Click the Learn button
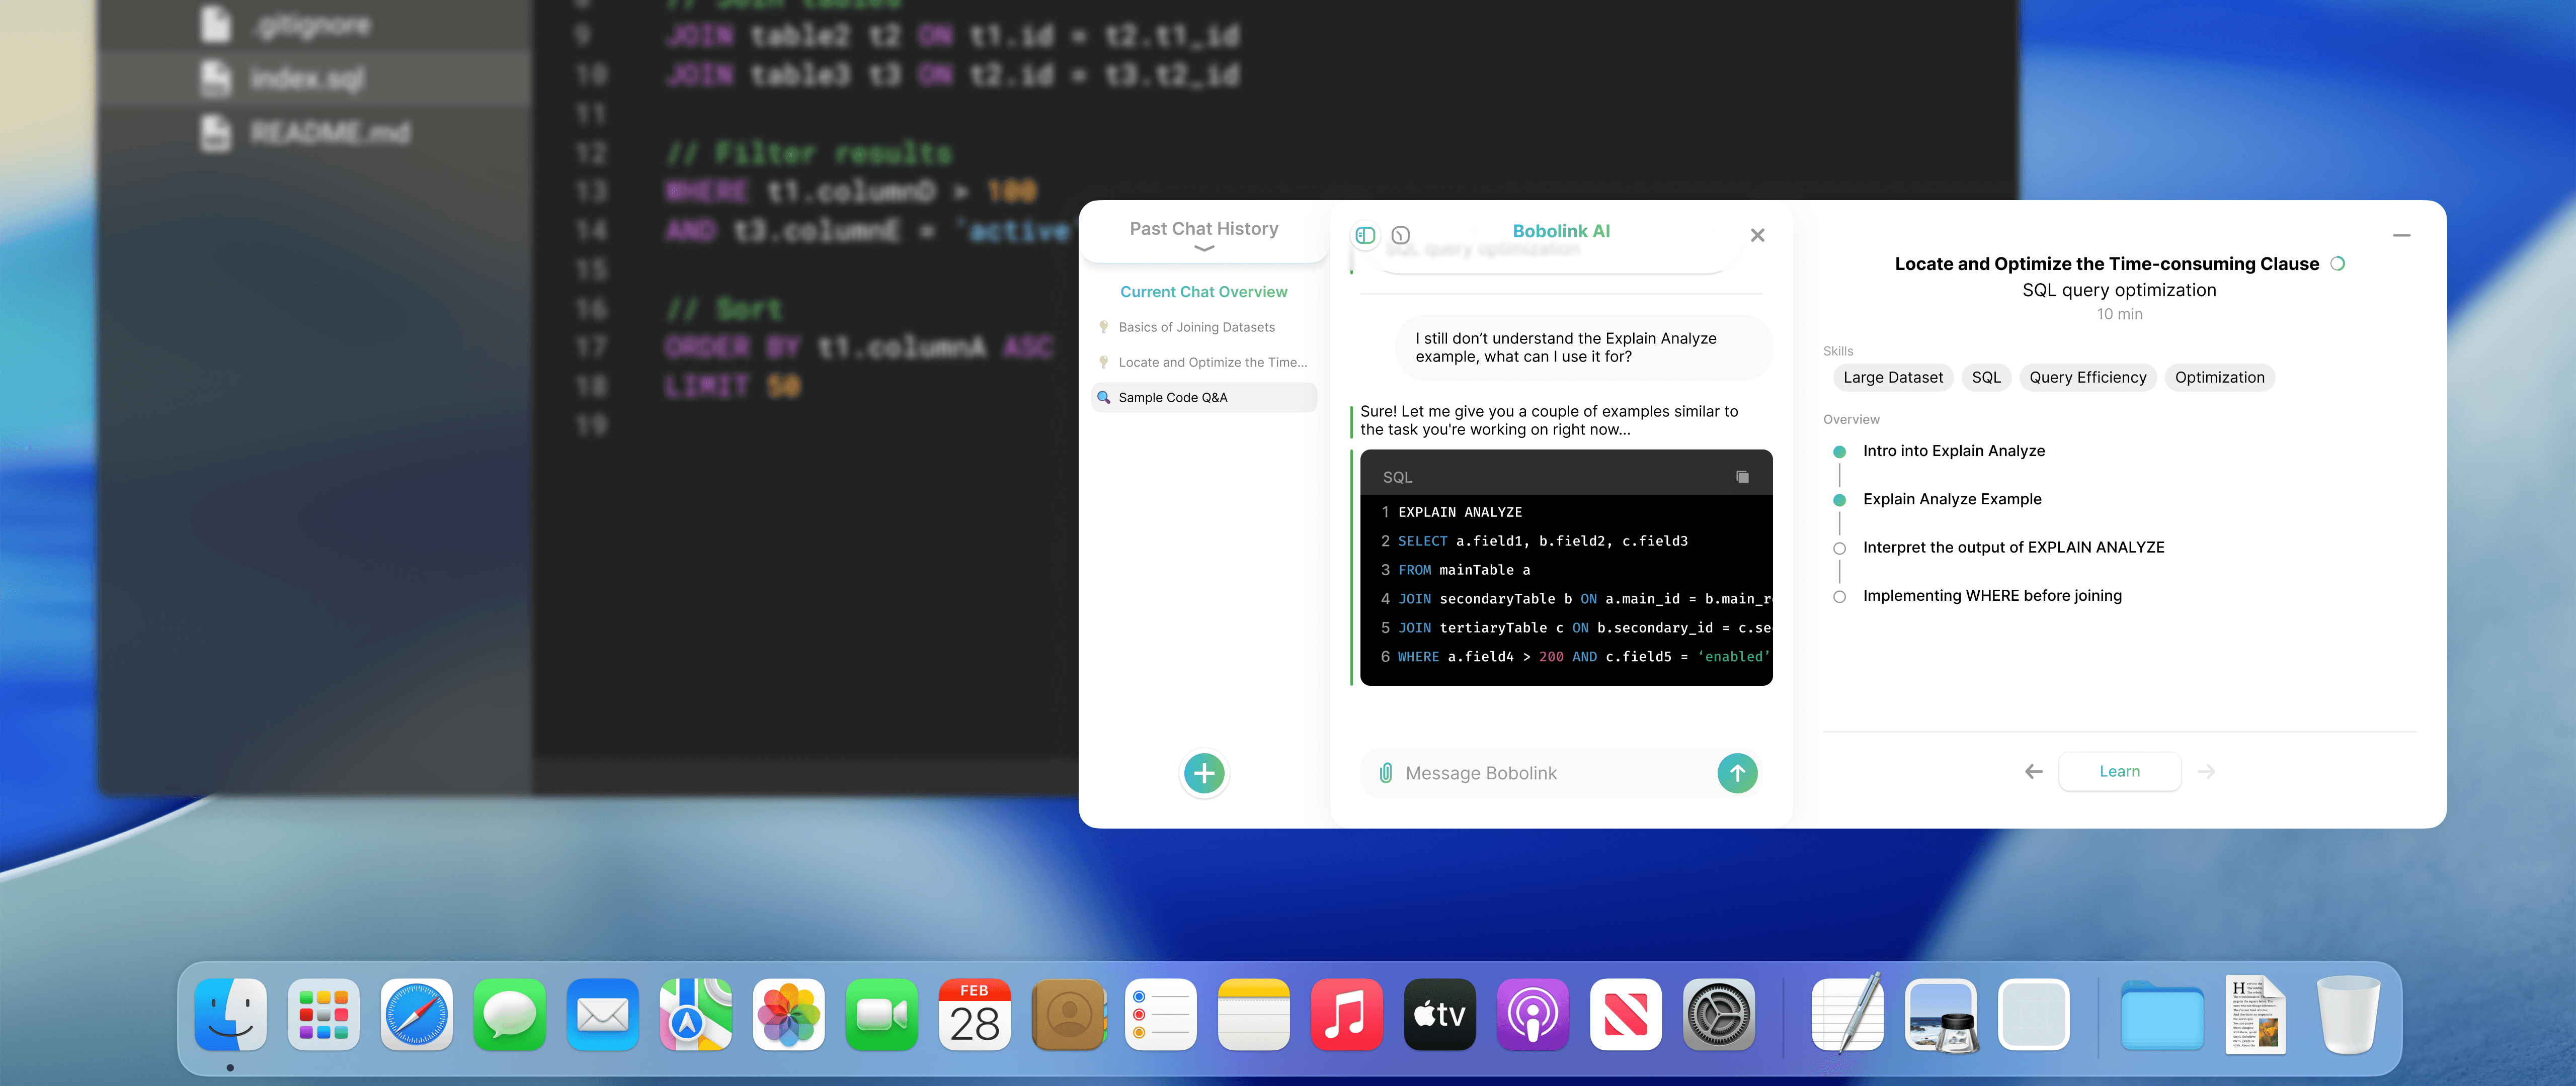Viewport: 2576px width, 1086px height. coord(2119,771)
